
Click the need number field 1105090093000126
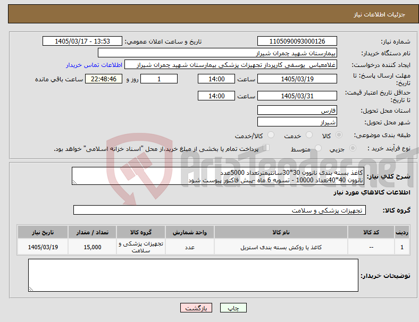click(x=297, y=41)
